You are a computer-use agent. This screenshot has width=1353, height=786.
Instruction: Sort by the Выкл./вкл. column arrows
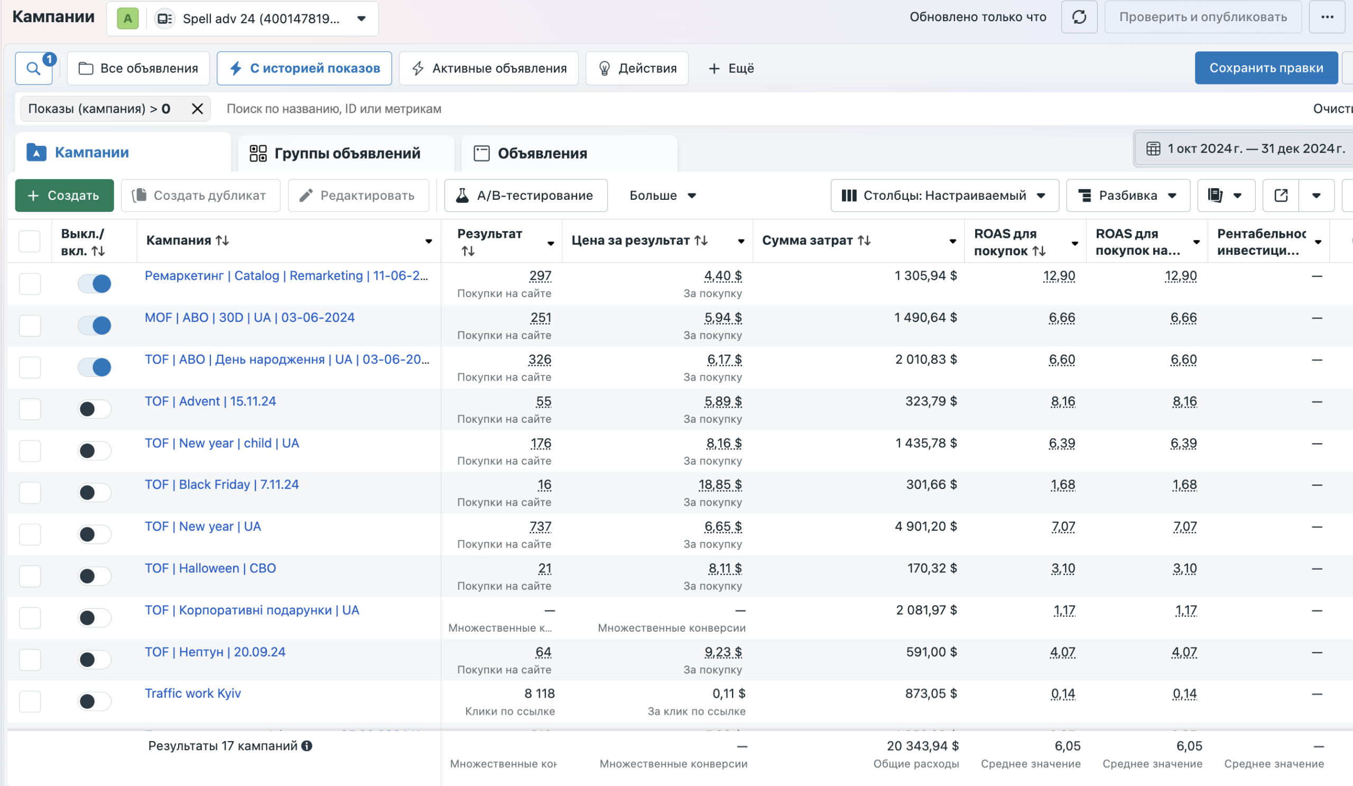[x=98, y=251]
